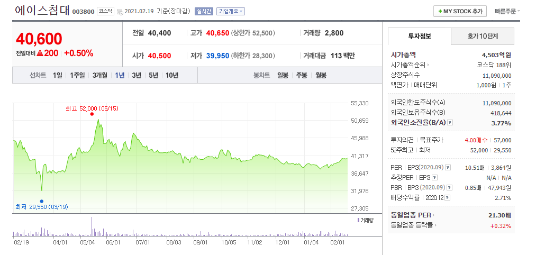Click the 고가 value 40,650
Screen dimensions: 536x255
pyautogui.click(x=218, y=33)
